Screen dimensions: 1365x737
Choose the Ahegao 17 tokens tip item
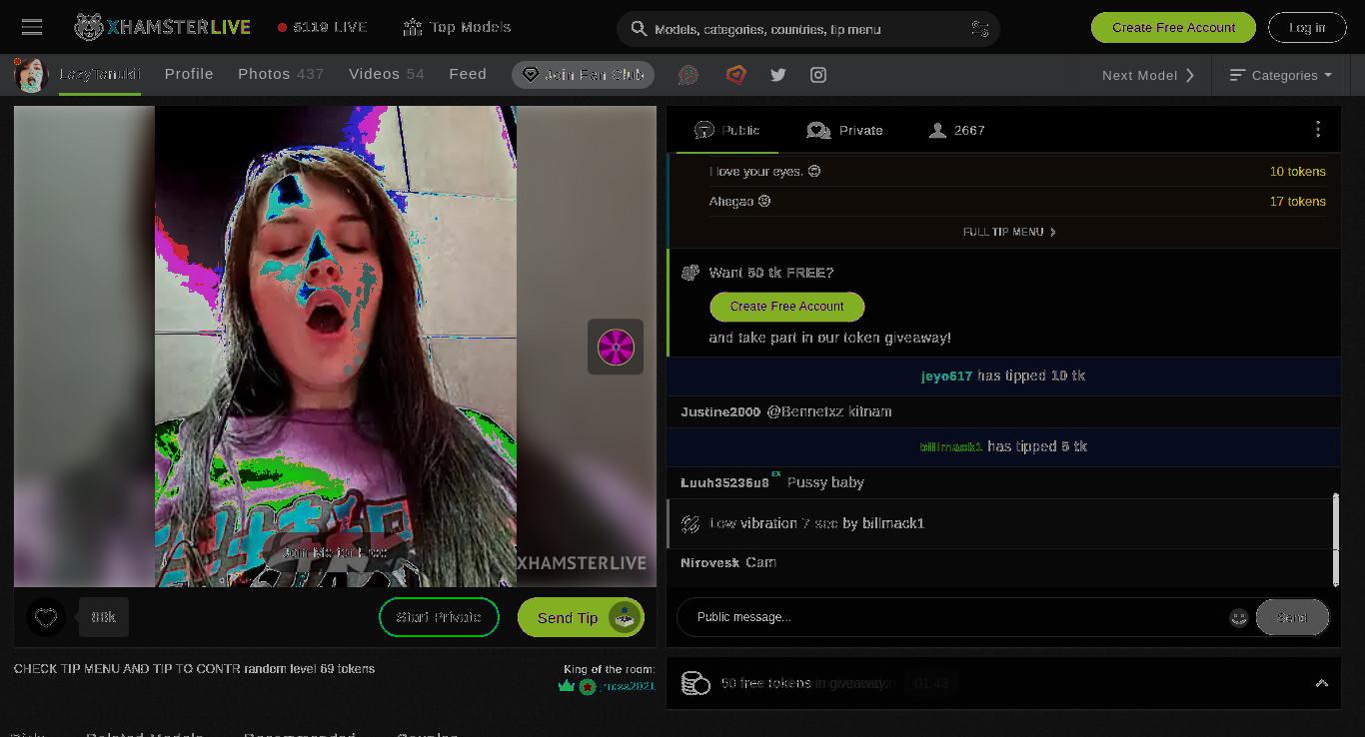pos(1017,202)
